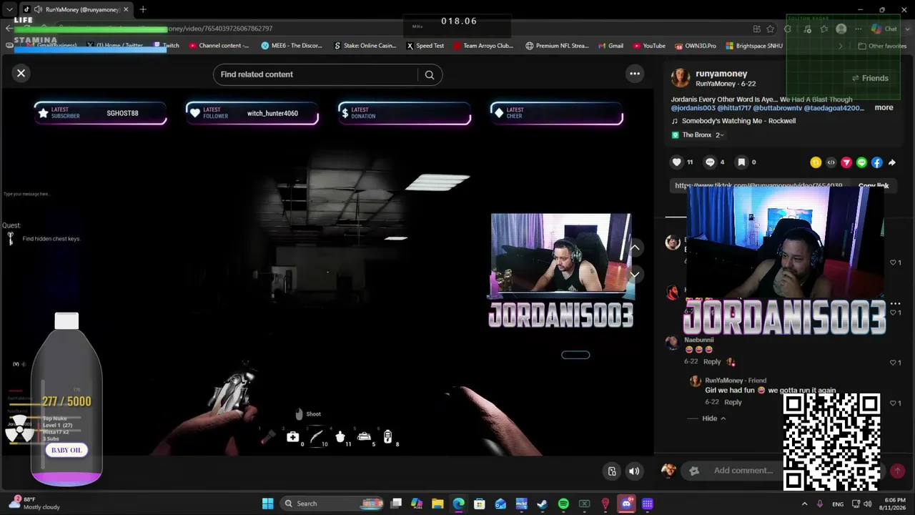Viewport: 915px width, 515px height.
Task: Go to next video with down chevron
Action: (634, 275)
